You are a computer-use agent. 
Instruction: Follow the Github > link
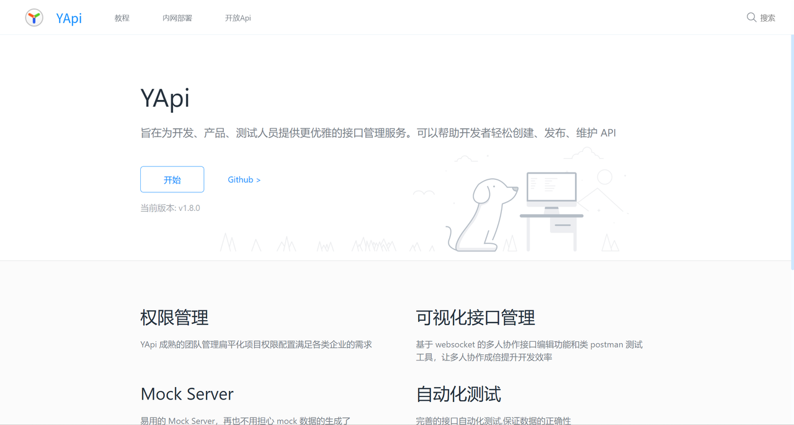coord(244,179)
